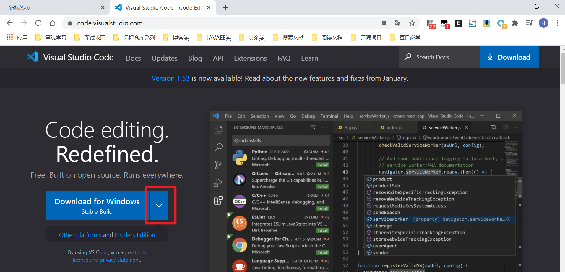
Task: Follow the Version 1.53 link
Action: point(171,78)
